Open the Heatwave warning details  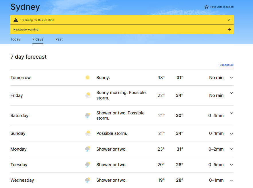point(26,30)
